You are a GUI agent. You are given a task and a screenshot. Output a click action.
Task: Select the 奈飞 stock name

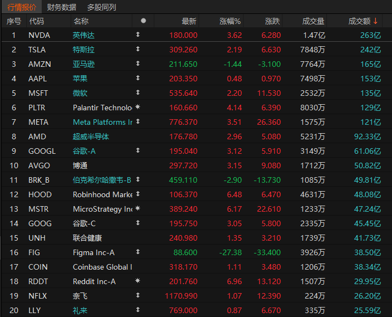[x=80, y=296]
